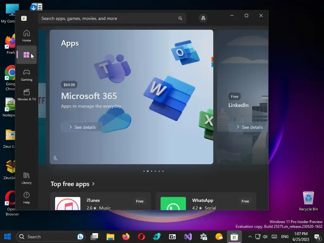Open the Home section in Store sidebar
The height and width of the screenshot is (243, 324).
[27, 36]
